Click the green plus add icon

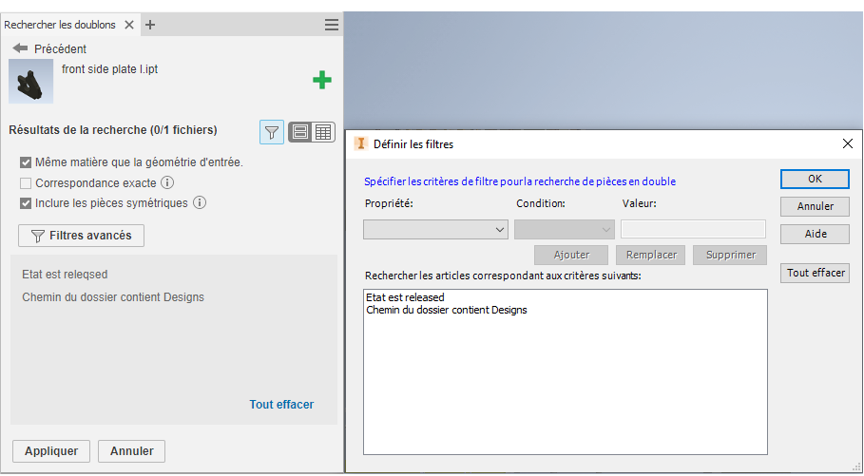[x=322, y=80]
